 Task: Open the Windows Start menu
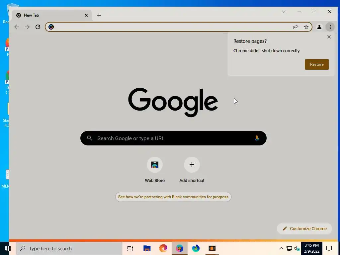click(8, 248)
